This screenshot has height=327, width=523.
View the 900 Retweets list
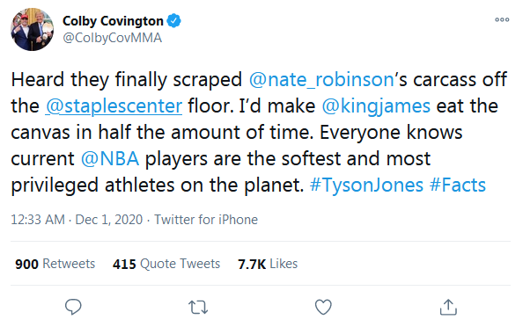55,264
